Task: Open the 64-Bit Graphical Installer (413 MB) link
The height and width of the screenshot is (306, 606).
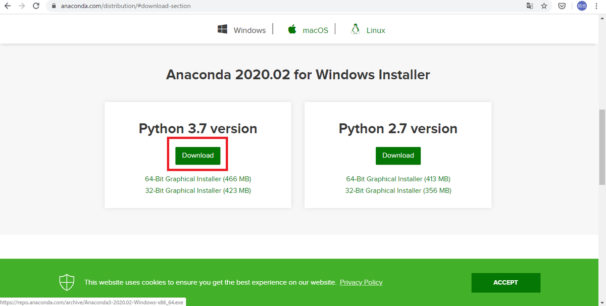Action: [398, 179]
